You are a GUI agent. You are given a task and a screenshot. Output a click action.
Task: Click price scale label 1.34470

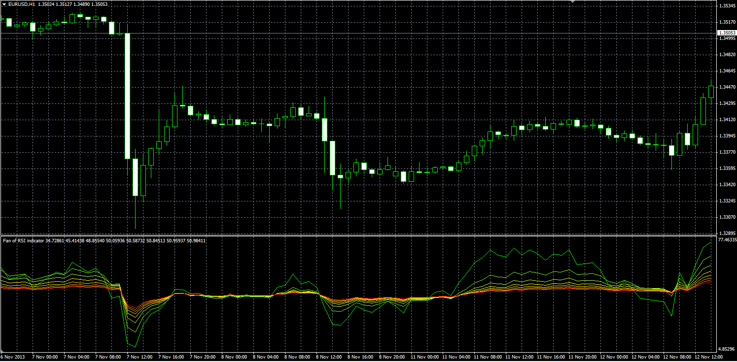pyautogui.click(x=728, y=87)
